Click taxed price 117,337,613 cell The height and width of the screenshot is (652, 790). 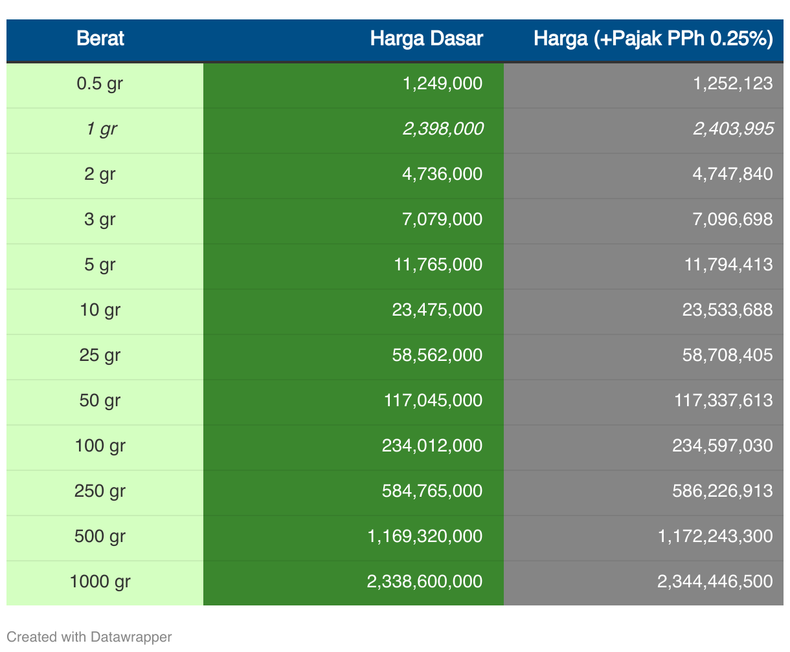click(x=644, y=402)
